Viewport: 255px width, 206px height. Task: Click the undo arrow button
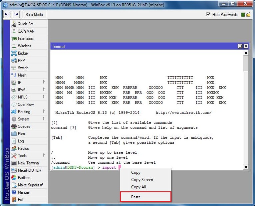7,14
